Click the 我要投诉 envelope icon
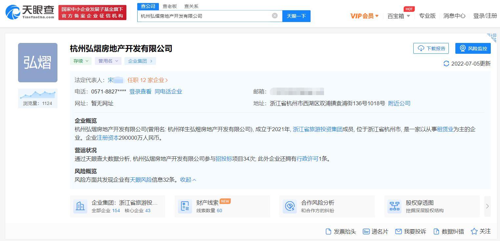 [x=399, y=231]
